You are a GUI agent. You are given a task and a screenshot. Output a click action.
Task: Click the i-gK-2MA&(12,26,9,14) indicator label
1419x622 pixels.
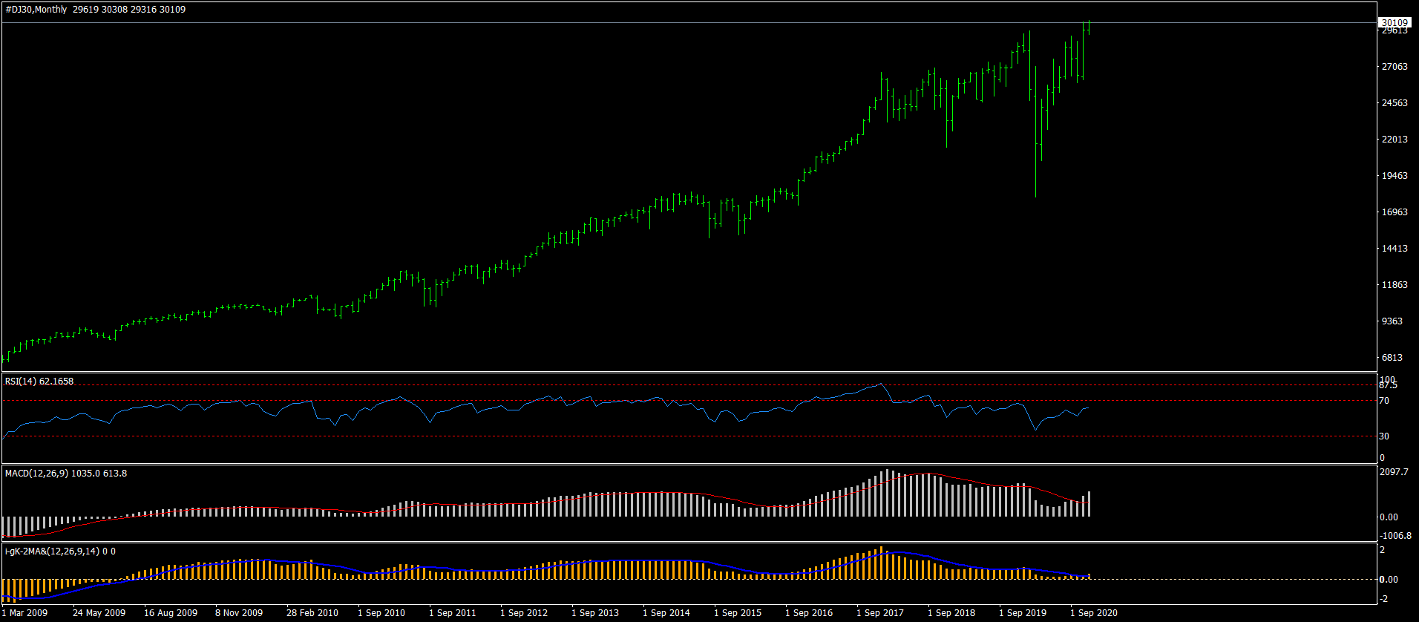pyautogui.click(x=60, y=551)
